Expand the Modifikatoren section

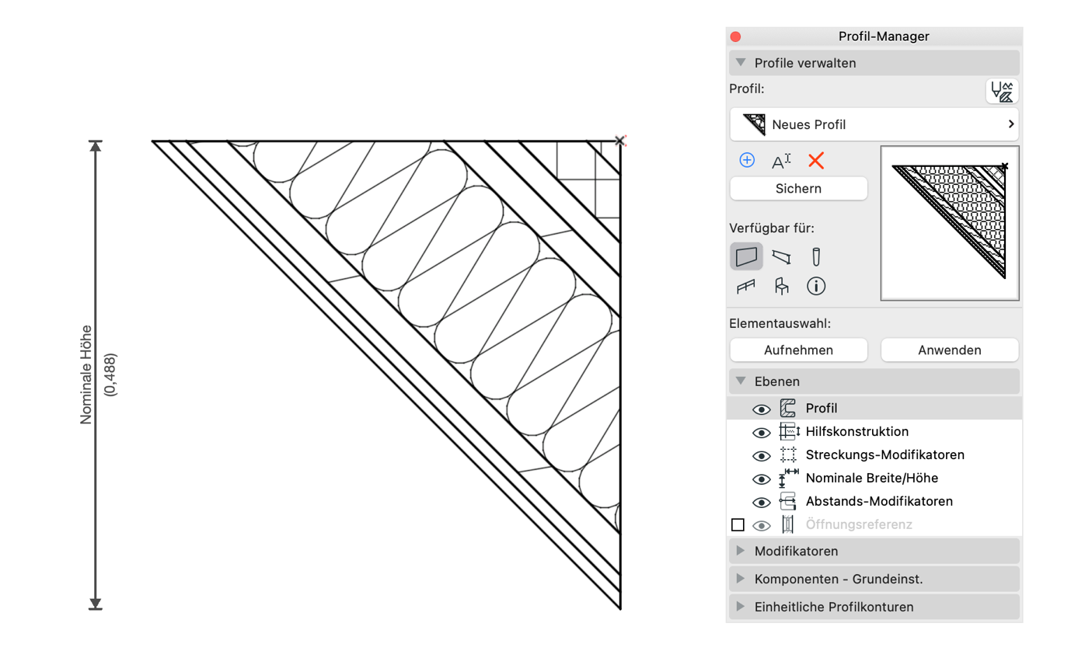[x=741, y=551]
